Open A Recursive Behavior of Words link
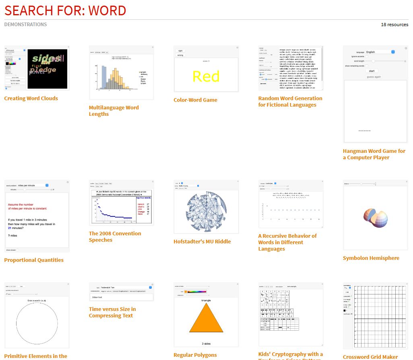413x360 pixels. tap(287, 243)
